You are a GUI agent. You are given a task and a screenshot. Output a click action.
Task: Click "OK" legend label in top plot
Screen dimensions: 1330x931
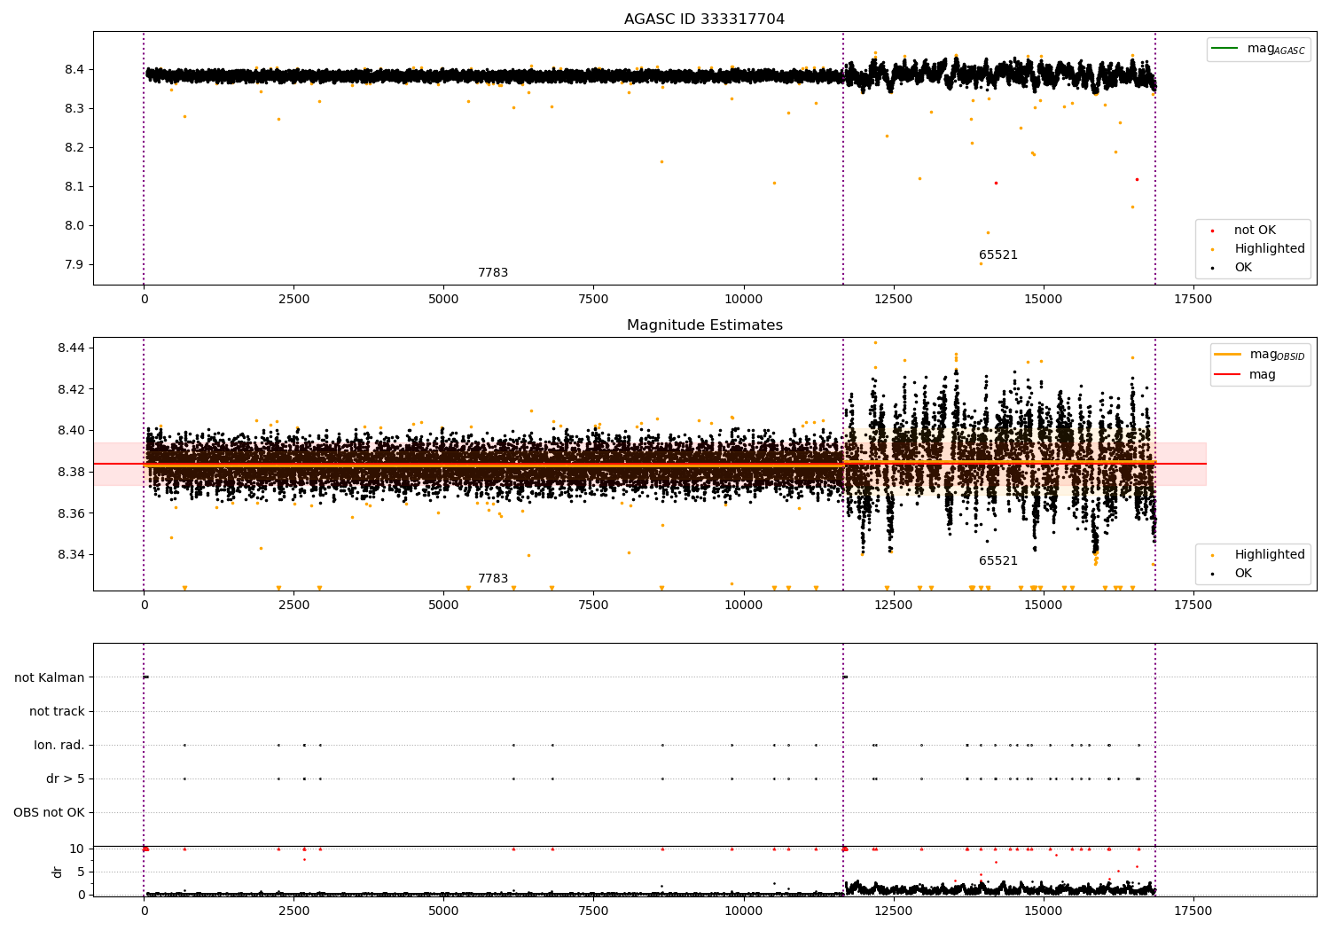point(1243,268)
